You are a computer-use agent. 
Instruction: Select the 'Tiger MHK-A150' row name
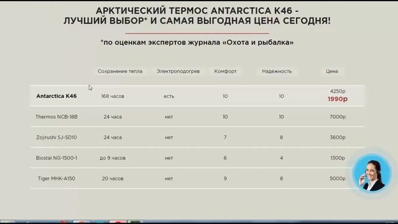click(57, 179)
